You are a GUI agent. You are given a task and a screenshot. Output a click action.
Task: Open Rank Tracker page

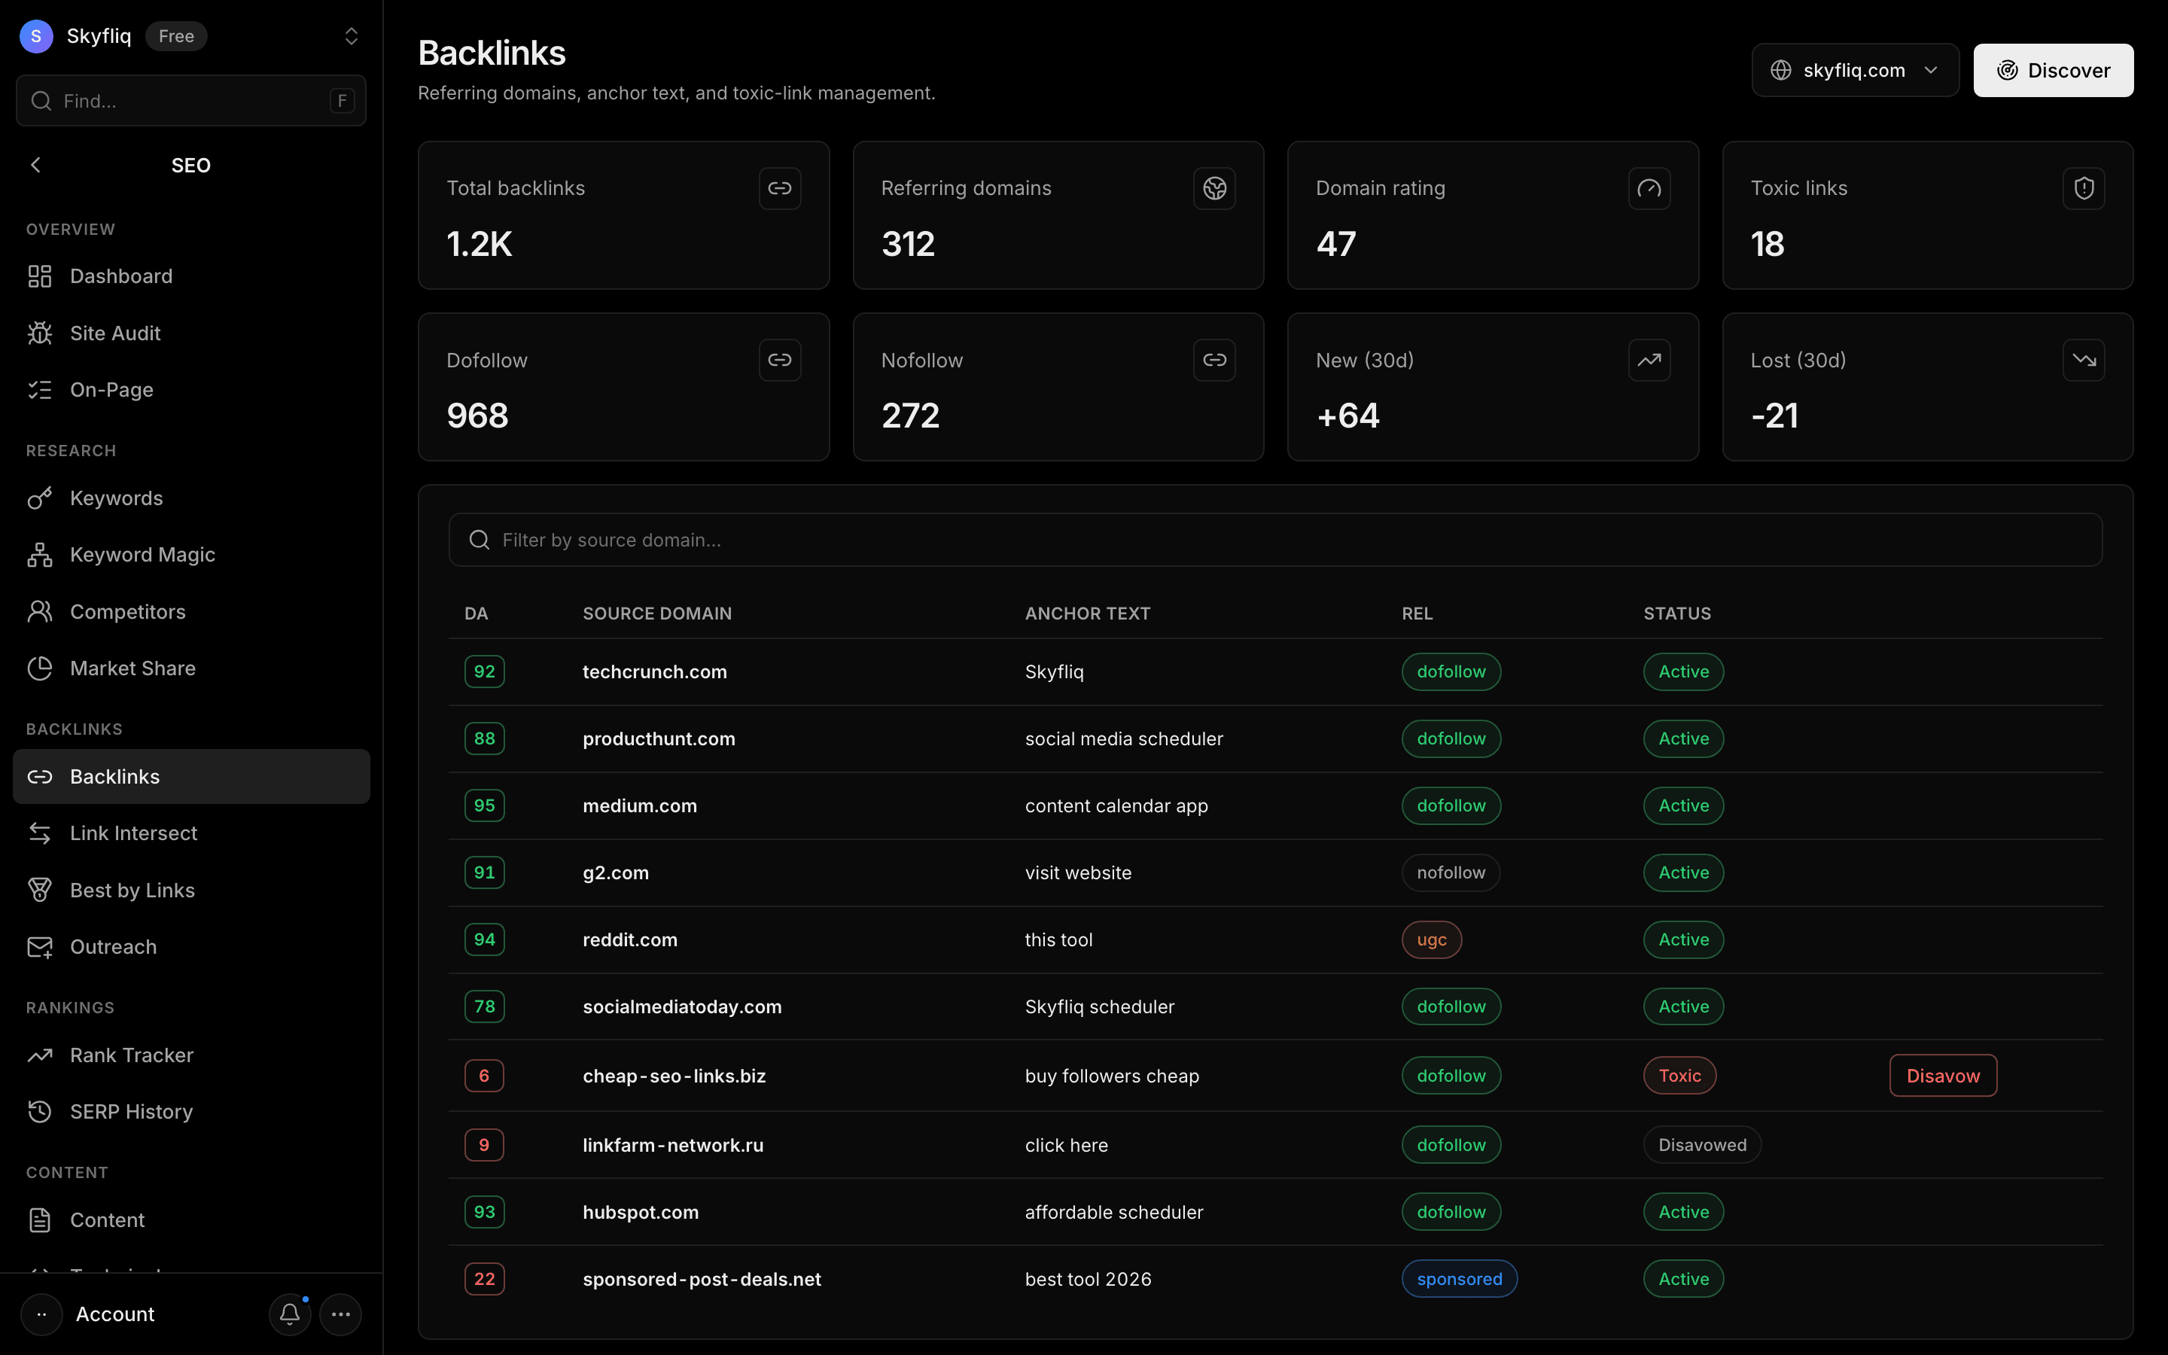point(190,1055)
